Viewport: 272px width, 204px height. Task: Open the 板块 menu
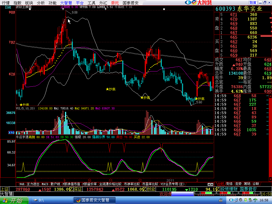pos(29,3)
